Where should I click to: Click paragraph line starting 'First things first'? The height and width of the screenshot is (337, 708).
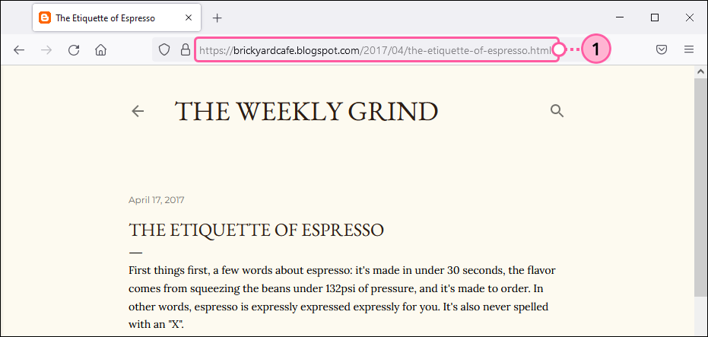(341, 271)
